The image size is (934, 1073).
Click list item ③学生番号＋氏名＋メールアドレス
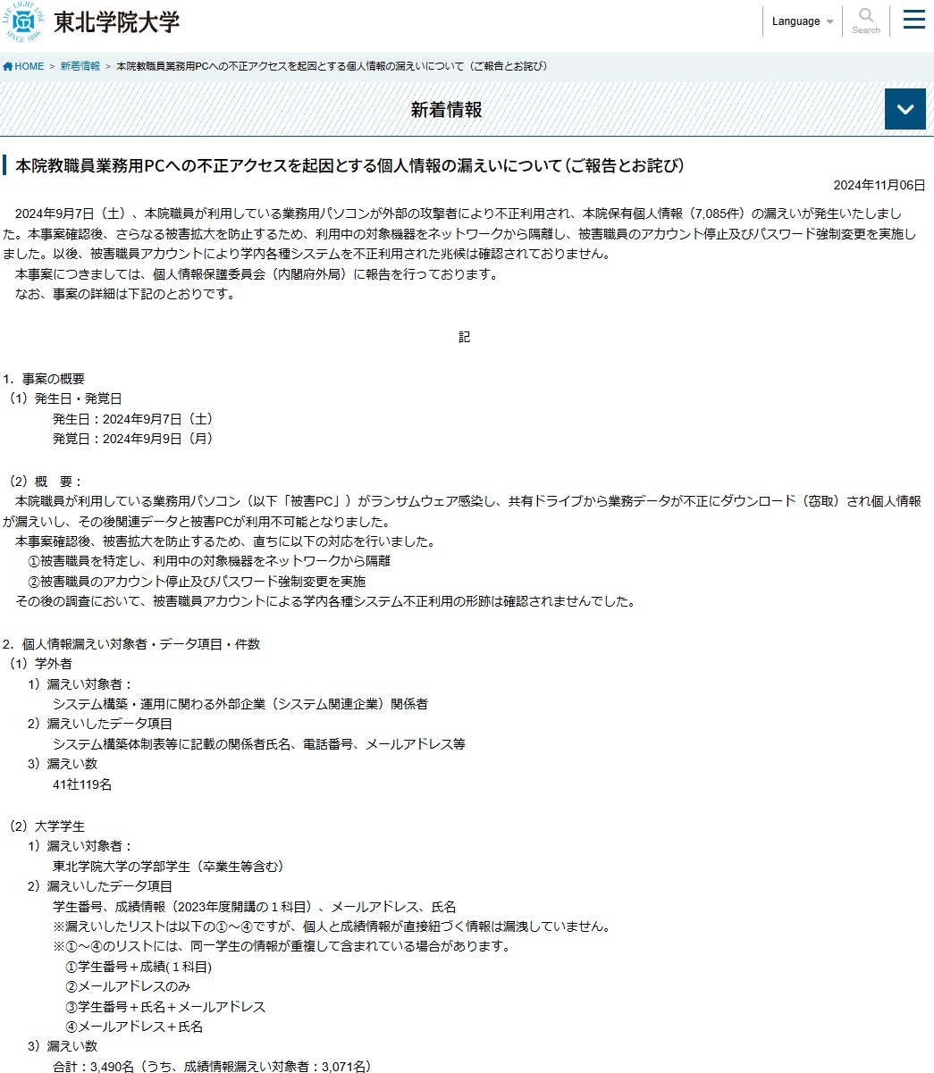tap(165, 1007)
